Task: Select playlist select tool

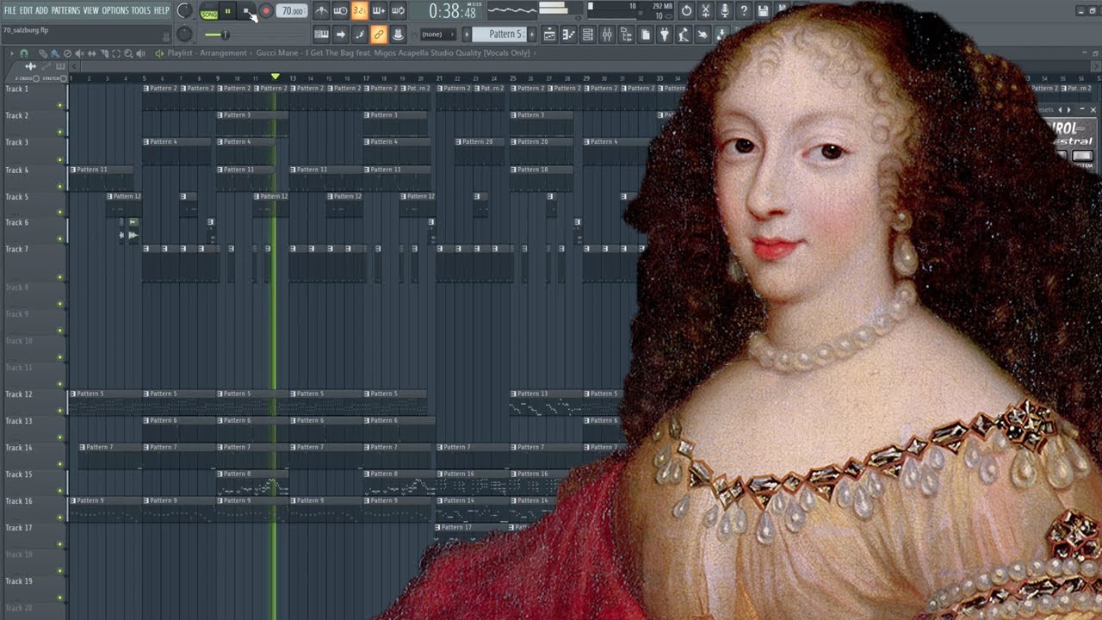Action: click(115, 53)
